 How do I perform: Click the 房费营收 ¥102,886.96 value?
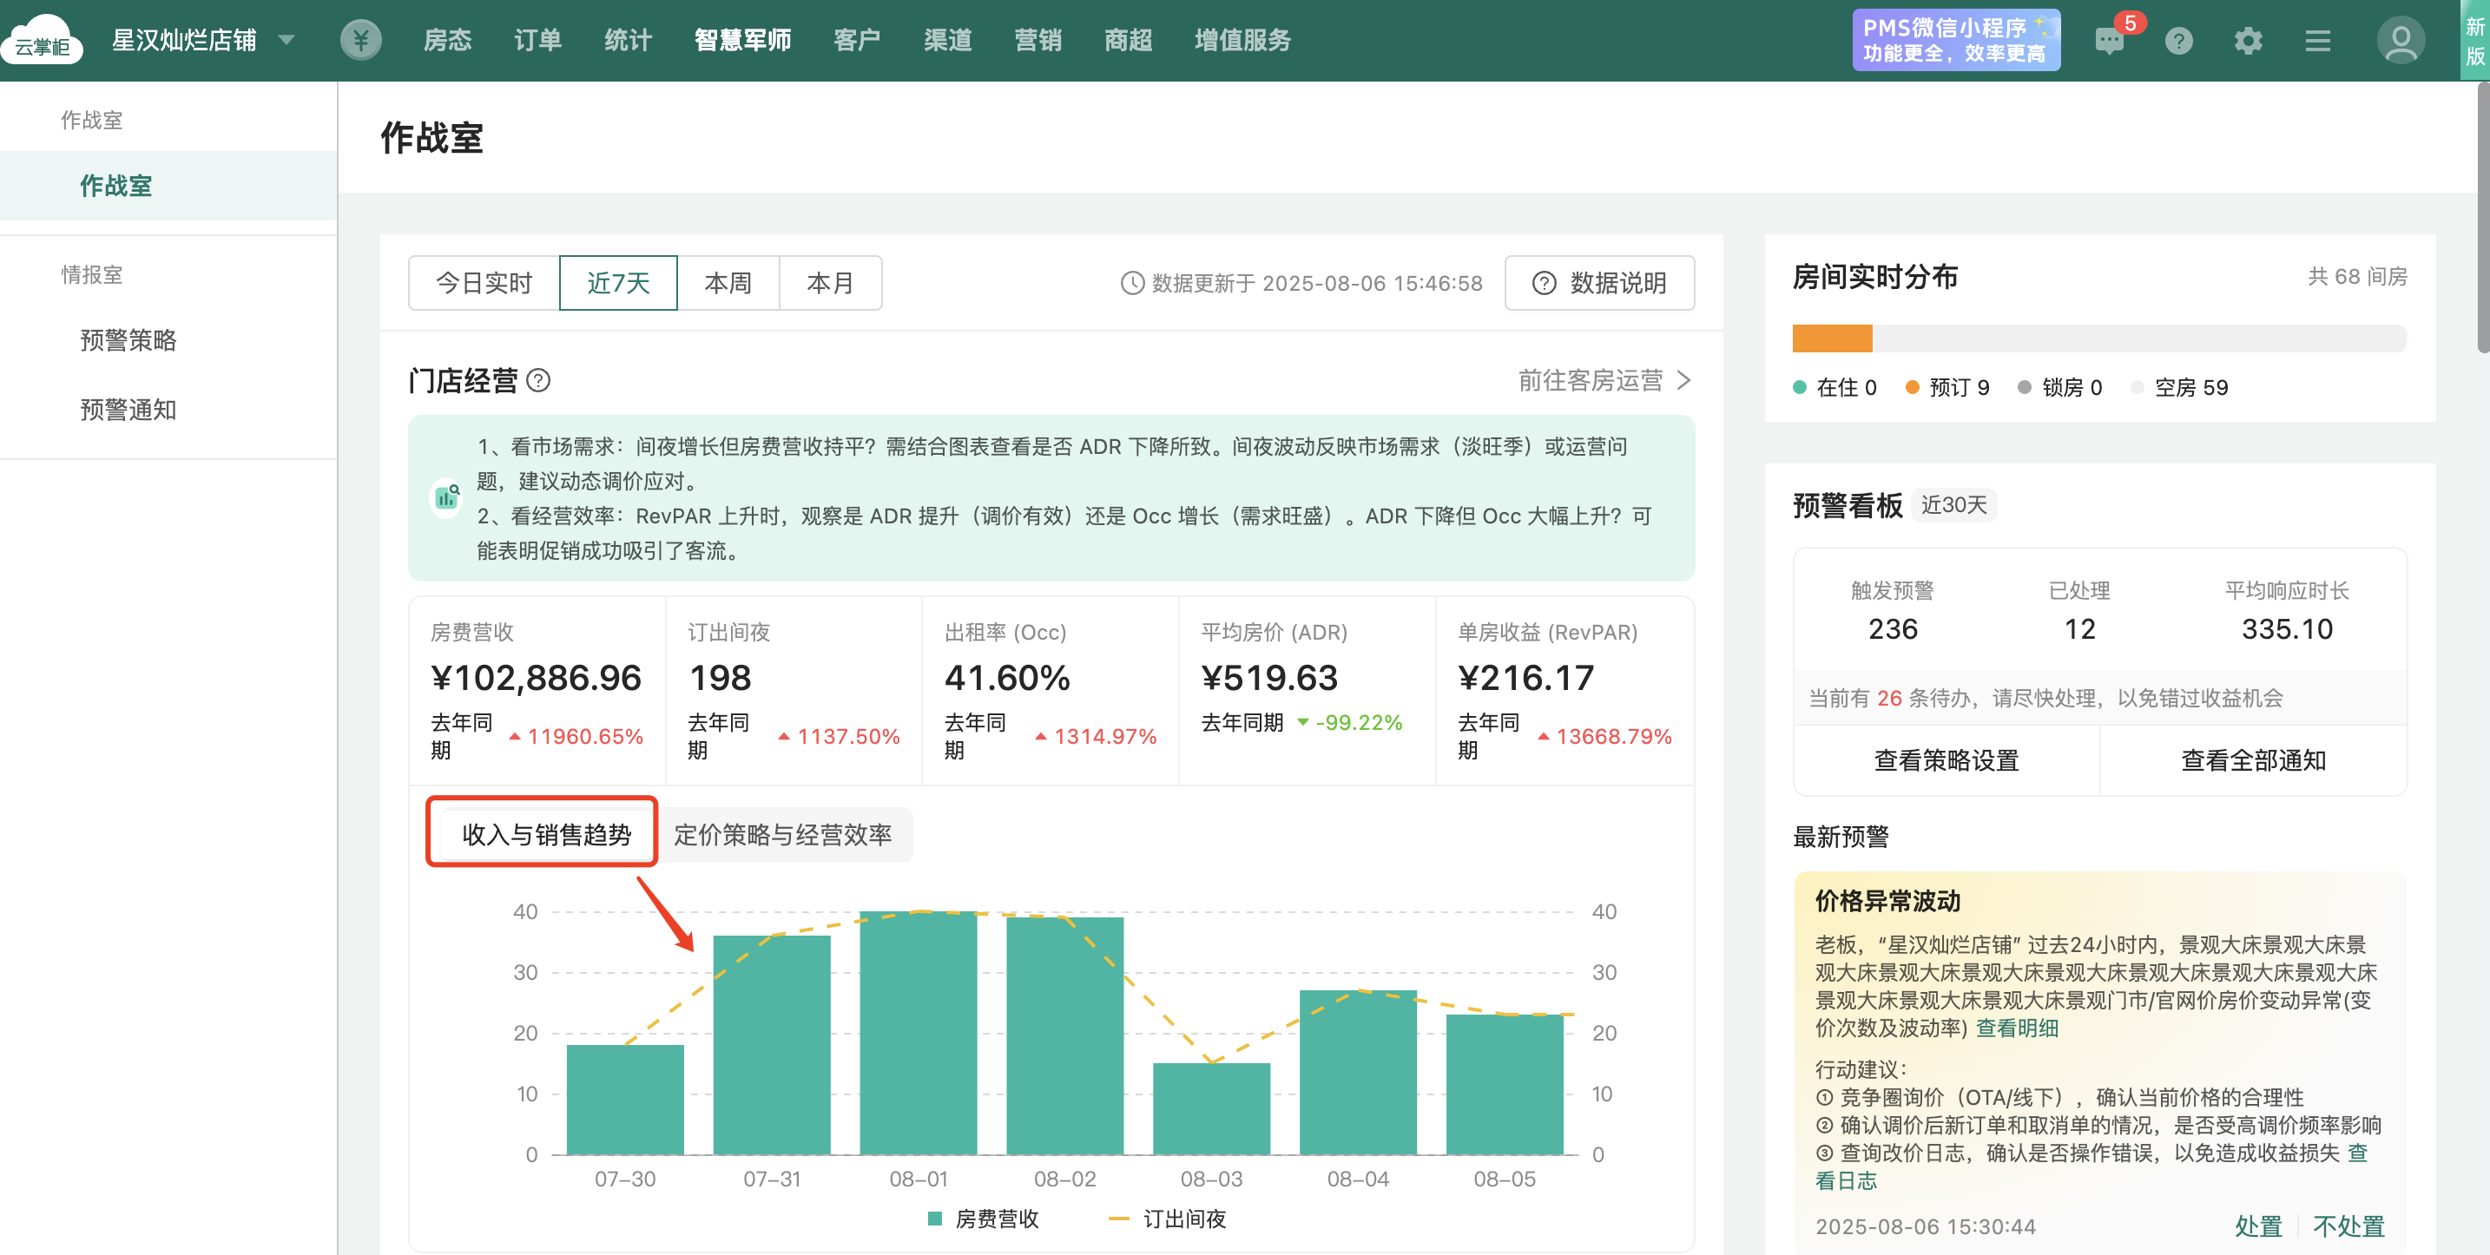(537, 677)
